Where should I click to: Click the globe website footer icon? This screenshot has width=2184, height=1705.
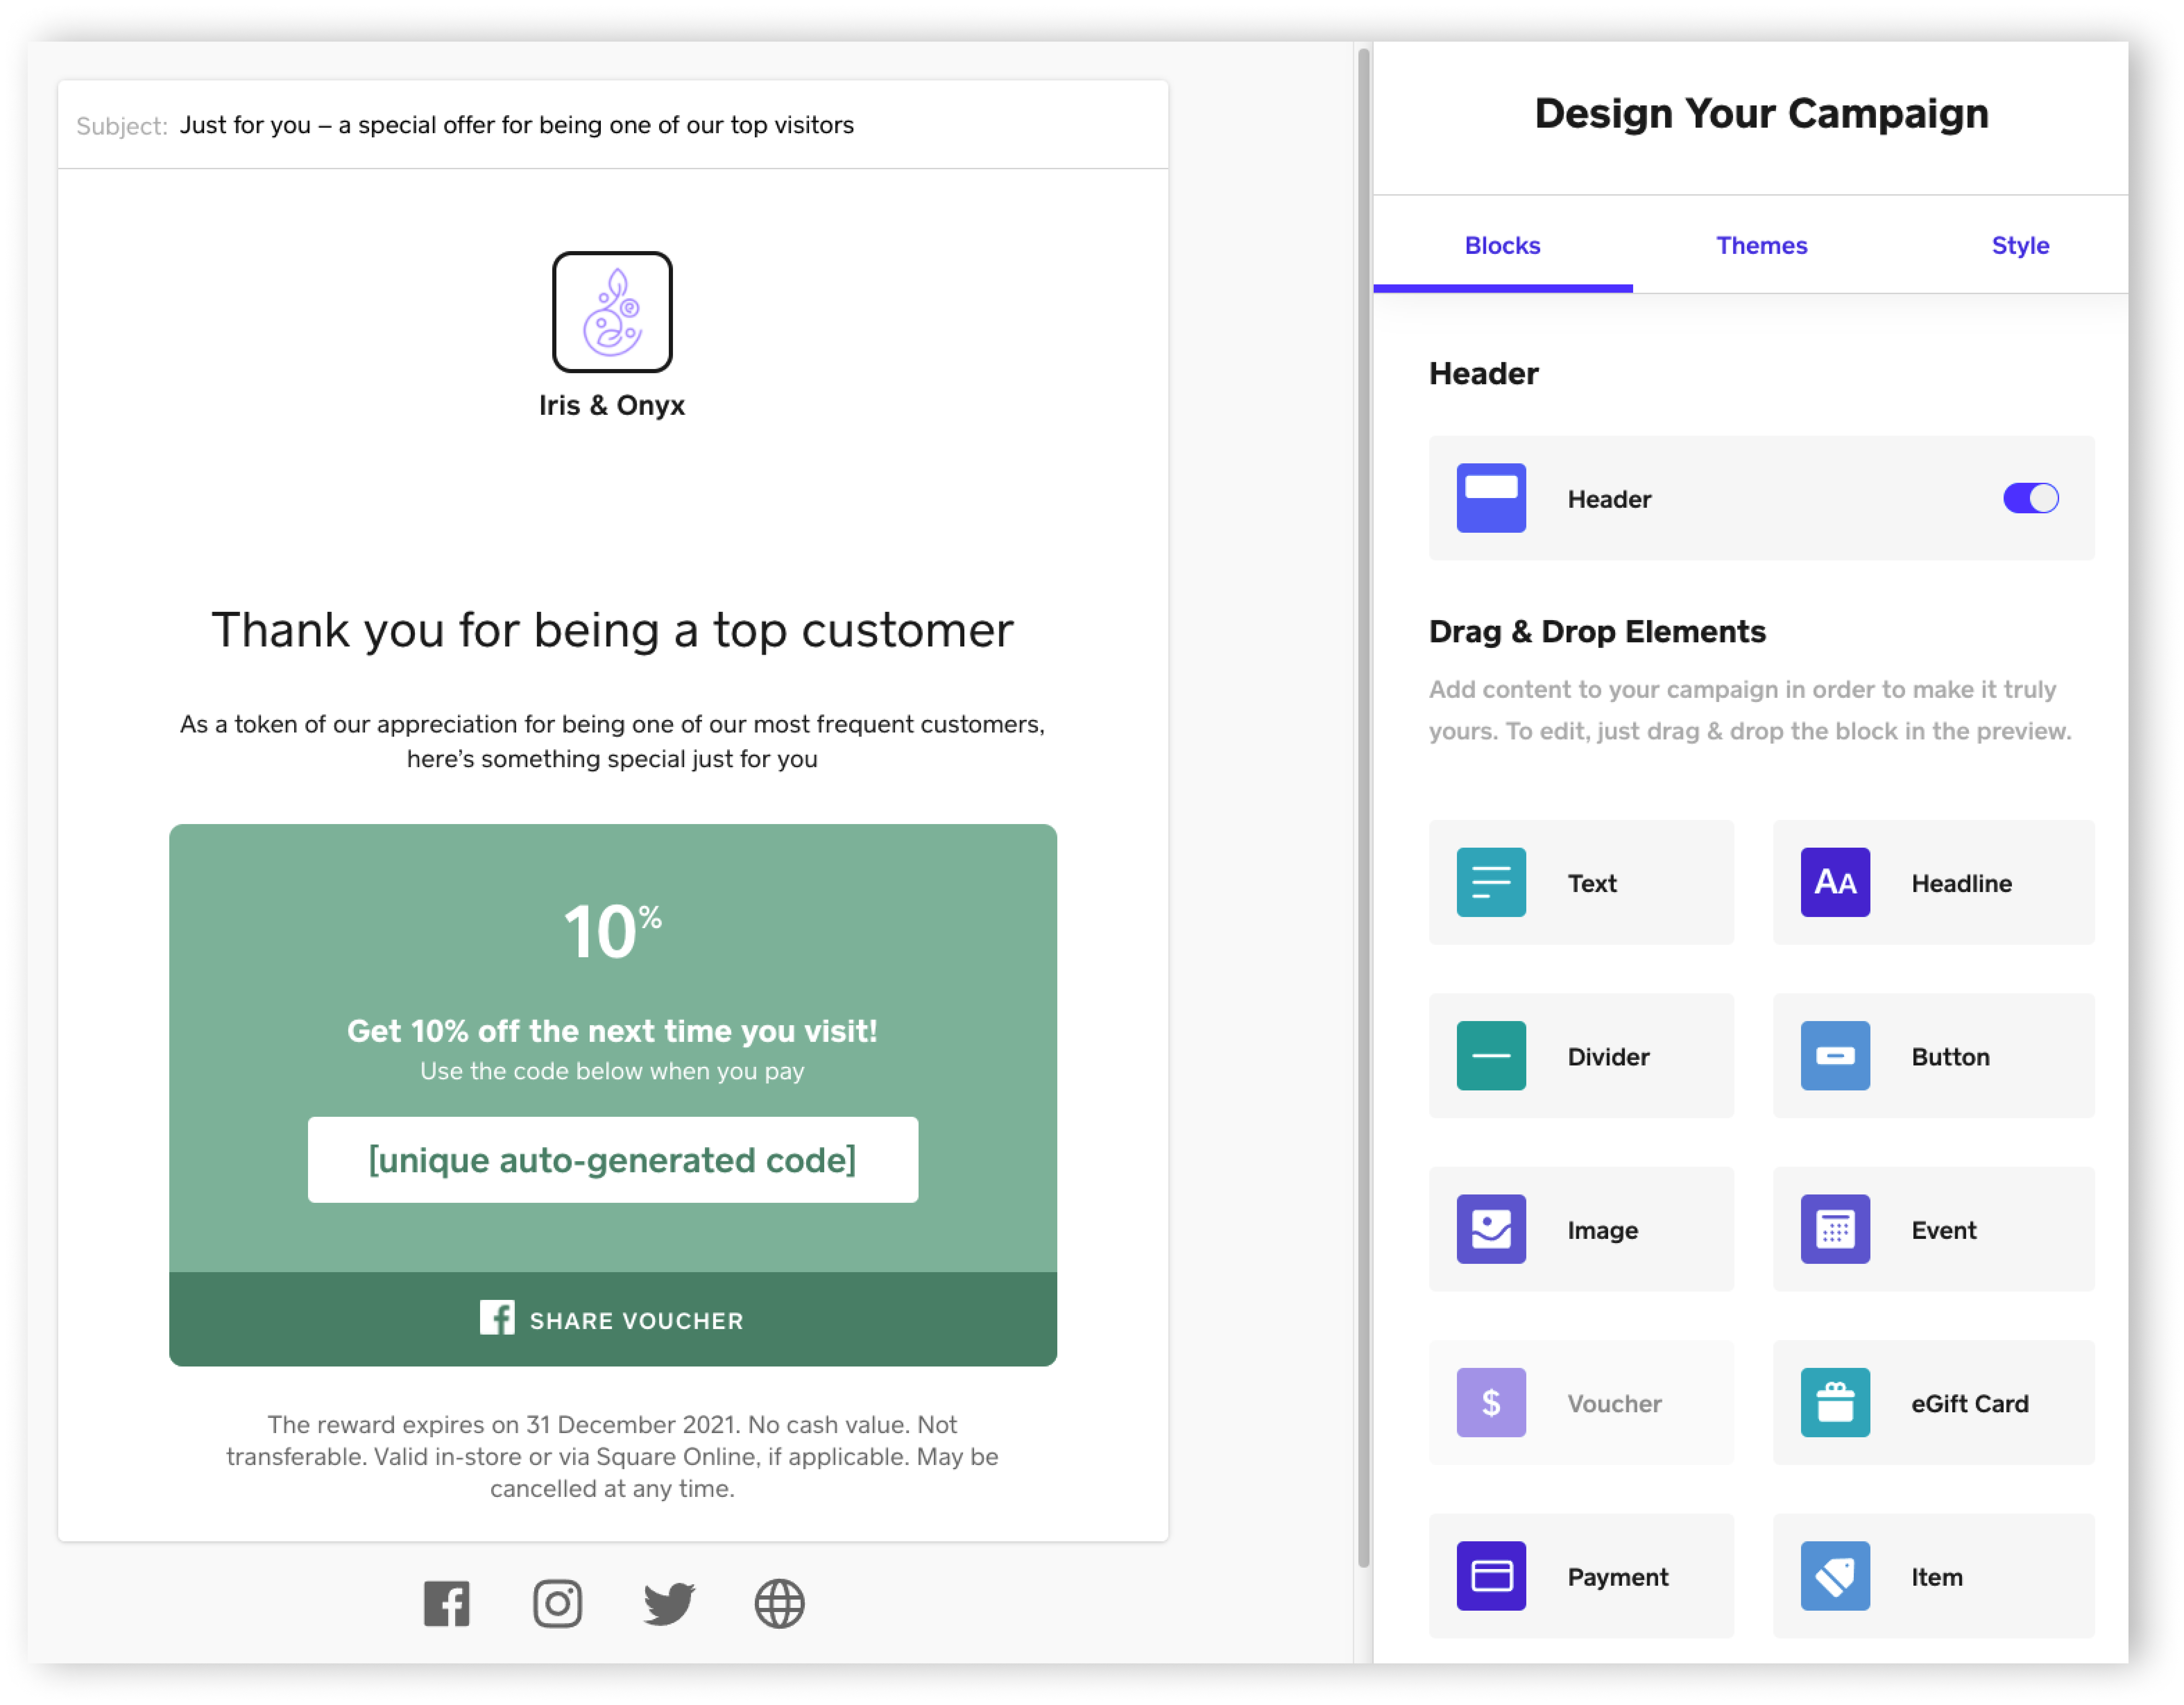click(779, 1603)
